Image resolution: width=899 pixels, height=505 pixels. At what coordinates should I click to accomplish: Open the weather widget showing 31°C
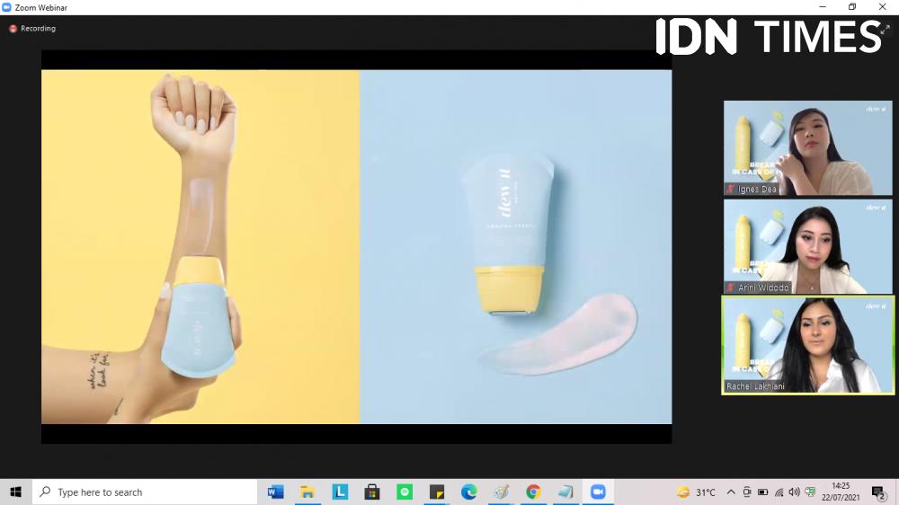pyautogui.click(x=696, y=492)
